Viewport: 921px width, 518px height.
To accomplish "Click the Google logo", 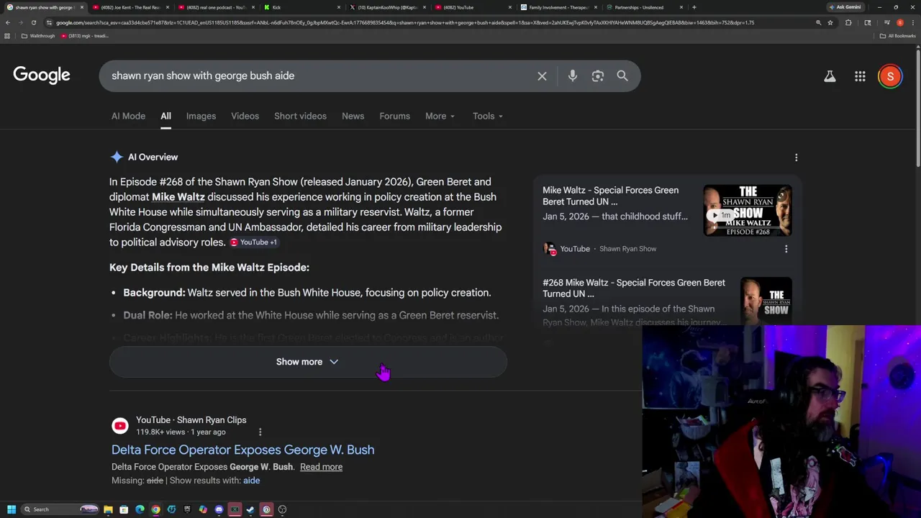I will point(42,75).
